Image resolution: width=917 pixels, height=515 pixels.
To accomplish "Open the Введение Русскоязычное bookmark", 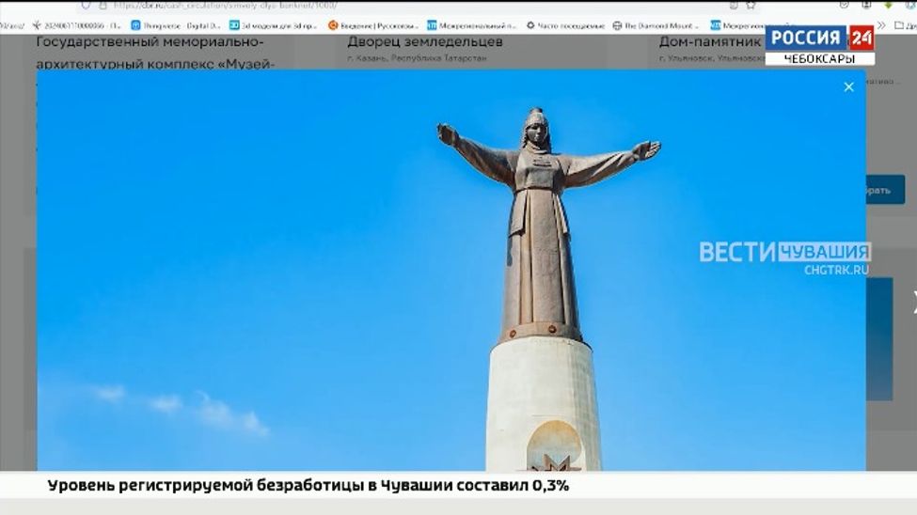I will tap(372, 25).
